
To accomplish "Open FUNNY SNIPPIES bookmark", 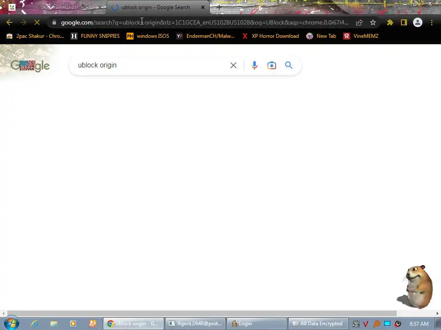I will (x=95, y=36).
